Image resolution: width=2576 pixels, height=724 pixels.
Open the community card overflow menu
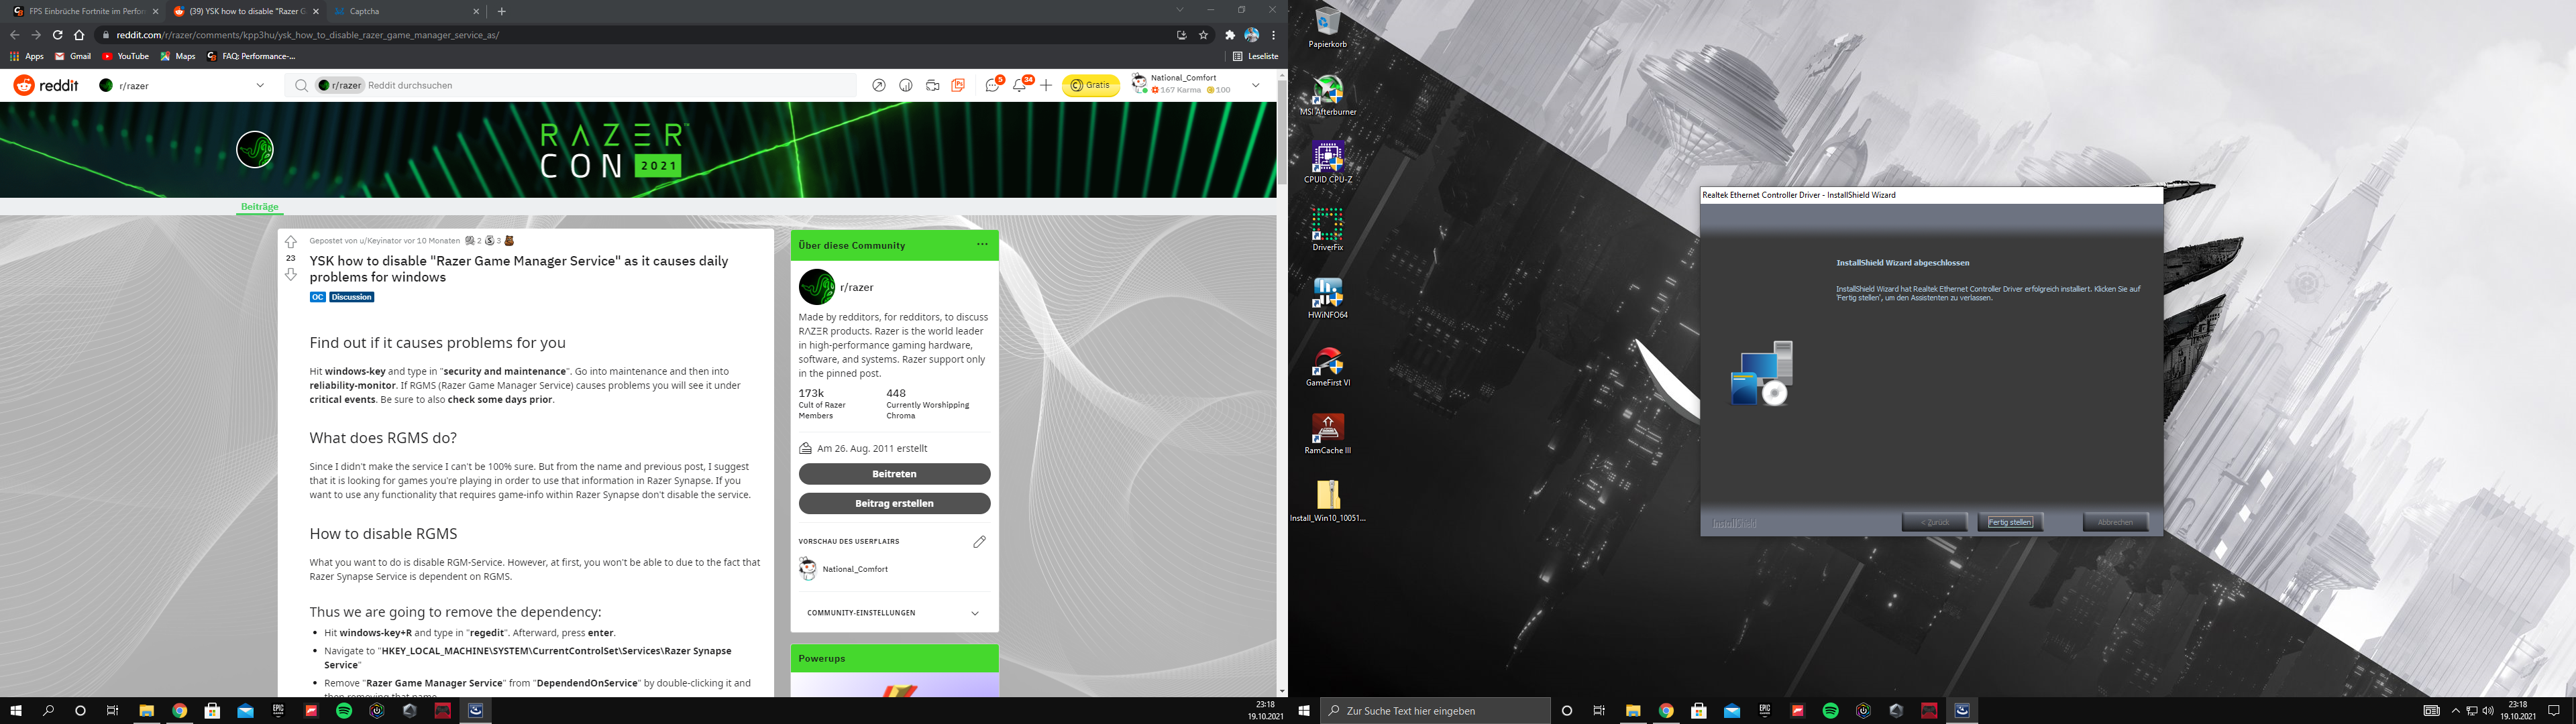(x=981, y=245)
